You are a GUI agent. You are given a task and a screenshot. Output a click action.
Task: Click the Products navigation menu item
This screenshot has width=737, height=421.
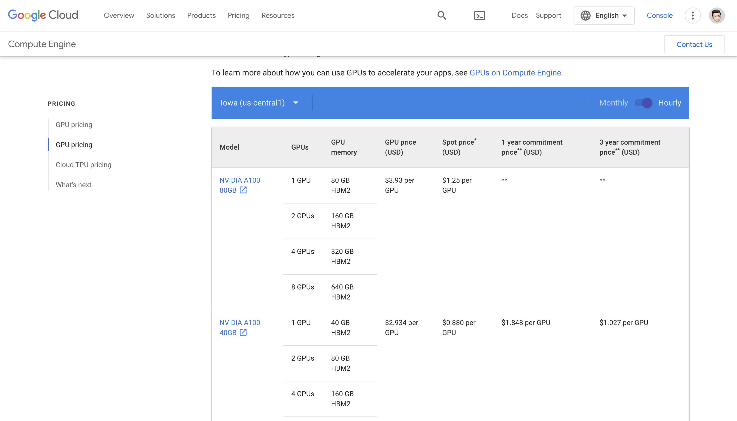click(202, 15)
